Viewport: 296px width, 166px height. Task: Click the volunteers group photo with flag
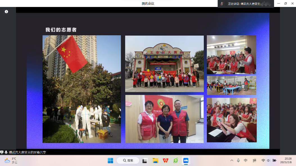[82, 89]
